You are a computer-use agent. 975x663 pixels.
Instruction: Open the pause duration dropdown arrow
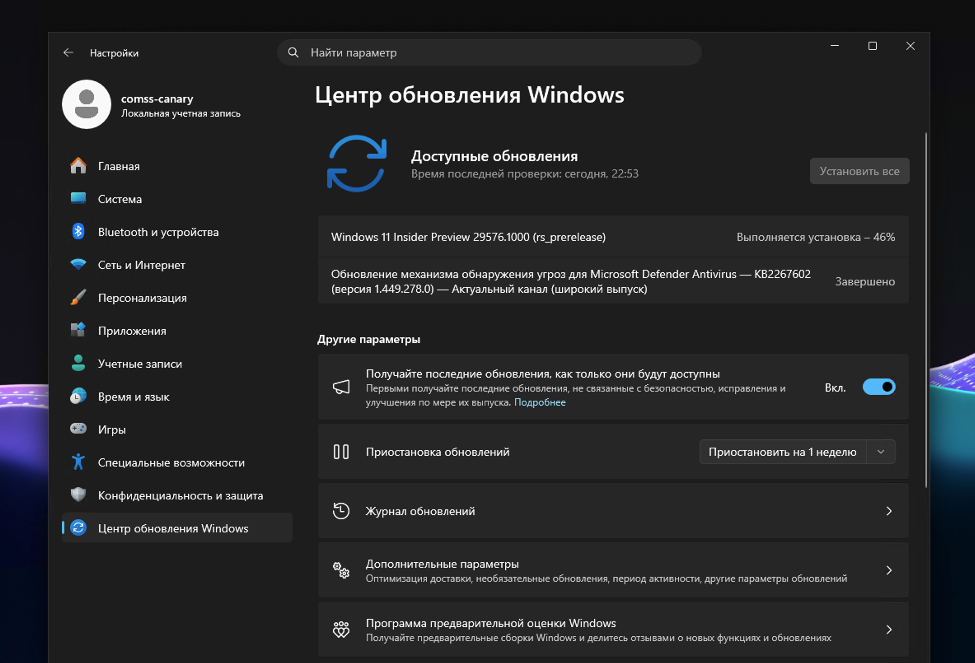click(881, 452)
